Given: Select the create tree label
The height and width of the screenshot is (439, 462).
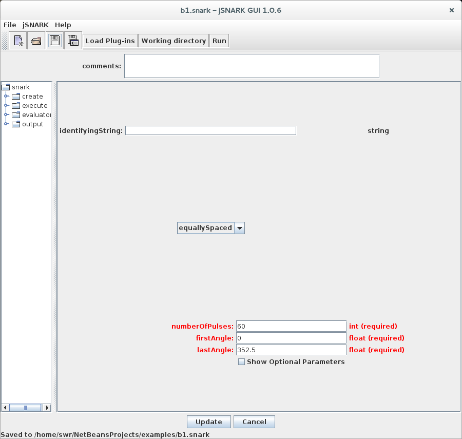Looking at the screenshot, I should 32,97.
